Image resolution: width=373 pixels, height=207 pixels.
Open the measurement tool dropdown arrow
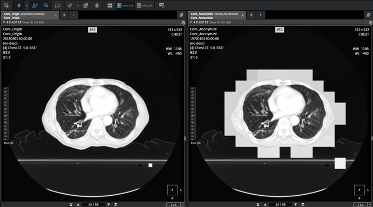click(x=78, y=5)
